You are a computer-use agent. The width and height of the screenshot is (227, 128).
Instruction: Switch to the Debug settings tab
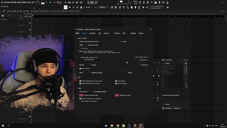[133, 33]
